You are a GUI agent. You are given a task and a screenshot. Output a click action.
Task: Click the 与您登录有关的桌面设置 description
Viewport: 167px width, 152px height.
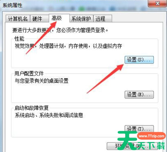pos(41,81)
